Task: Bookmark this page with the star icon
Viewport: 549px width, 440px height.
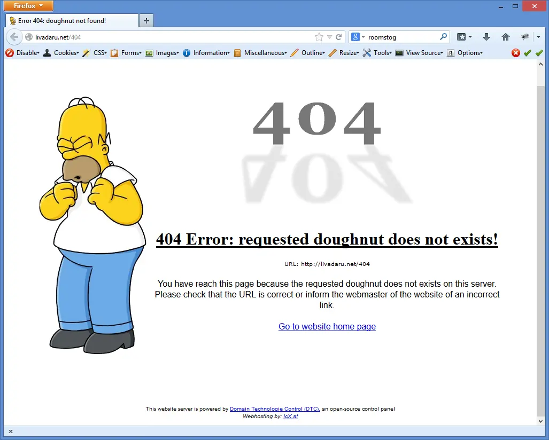Action: coord(319,37)
